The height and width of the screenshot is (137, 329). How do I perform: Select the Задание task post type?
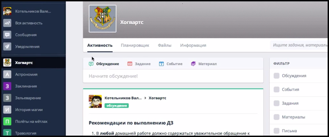[x=139, y=64]
